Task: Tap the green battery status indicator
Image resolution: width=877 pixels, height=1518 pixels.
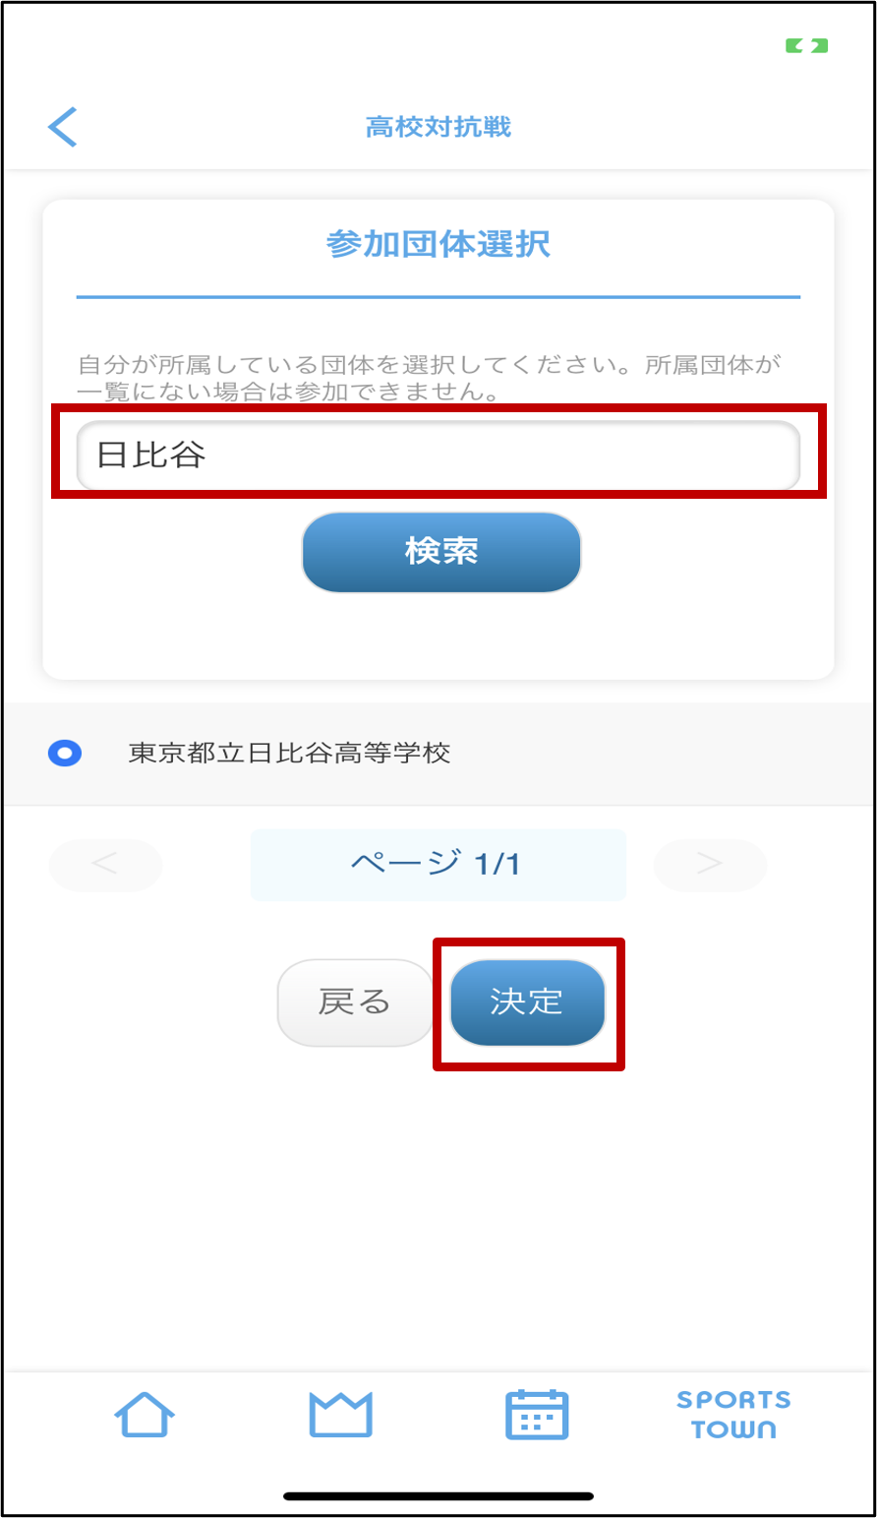Action: [806, 45]
